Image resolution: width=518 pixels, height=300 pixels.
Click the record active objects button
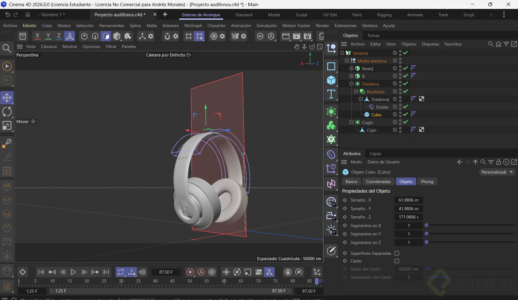pos(190,272)
